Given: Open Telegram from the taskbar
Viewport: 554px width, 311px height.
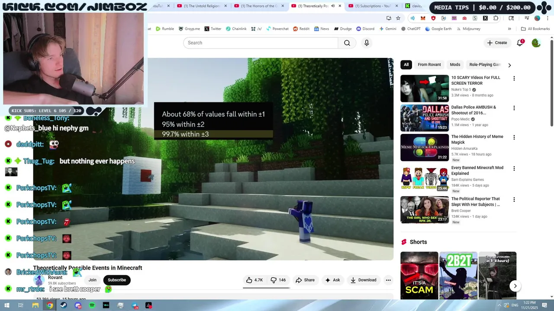Looking at the screenshot, I should [135, 305].
